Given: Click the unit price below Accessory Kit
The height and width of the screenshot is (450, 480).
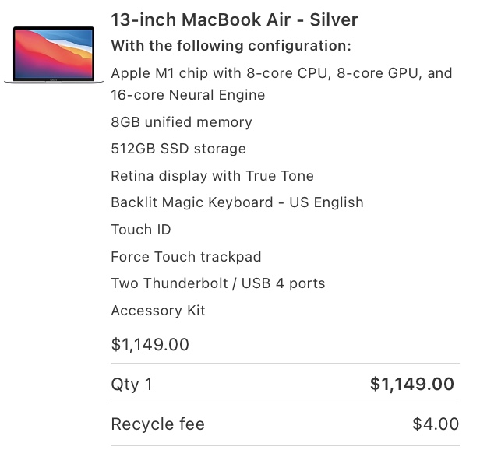Looking at the screenshot, I should click(x=150, y=345).
